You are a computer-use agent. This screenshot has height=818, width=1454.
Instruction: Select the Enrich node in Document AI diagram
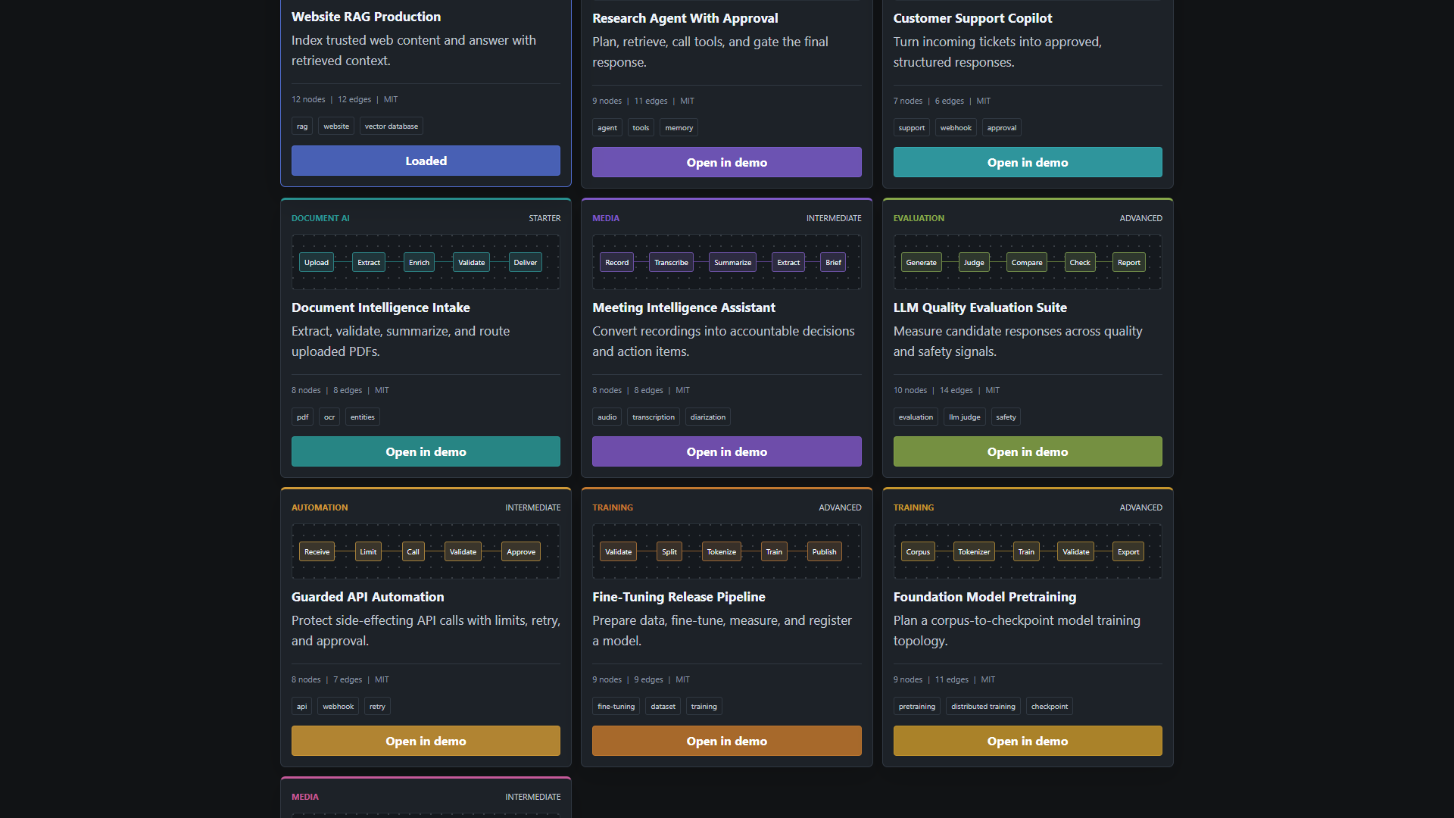(x=419, y=262)
